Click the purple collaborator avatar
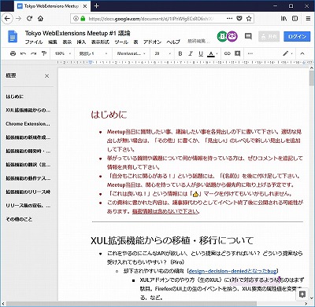Screen dimensions: 315x307 [x=232, y=36]
